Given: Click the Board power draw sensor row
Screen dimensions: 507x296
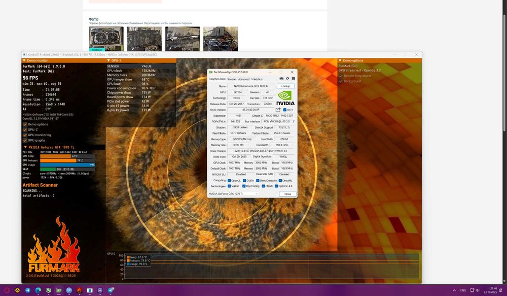Looking at the screenshot, I should click(141, 97).
